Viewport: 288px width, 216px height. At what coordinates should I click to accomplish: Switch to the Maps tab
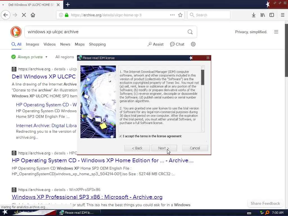tap(80, 44)
